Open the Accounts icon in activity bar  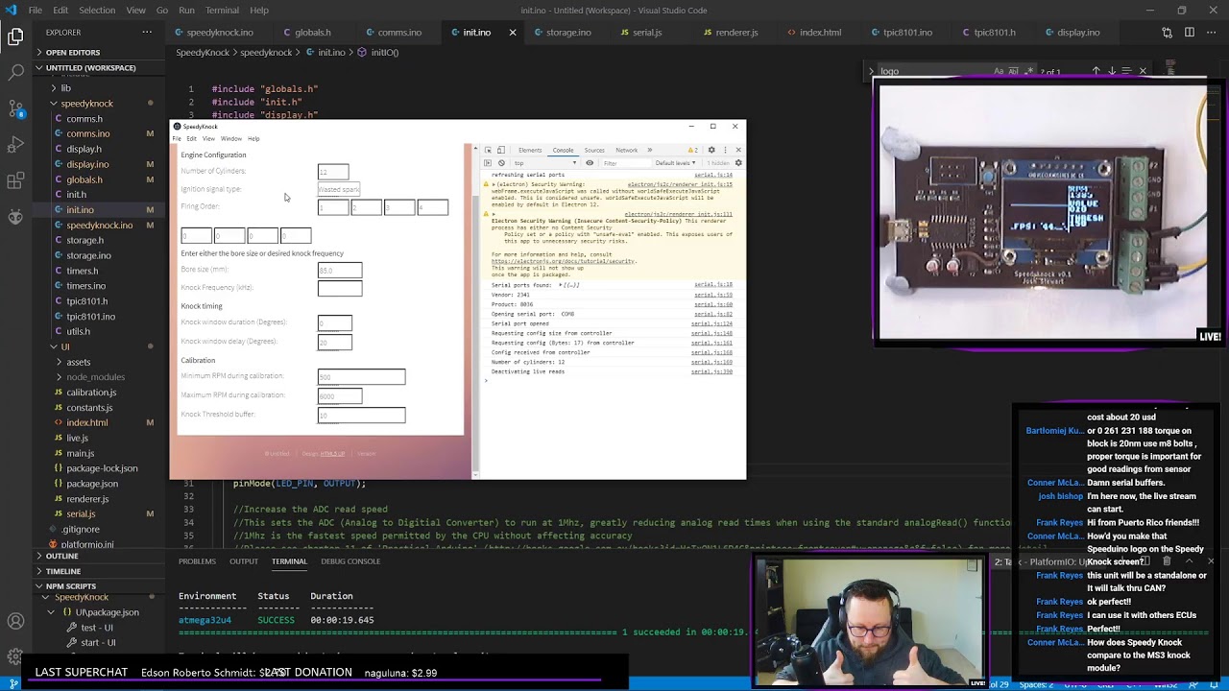coord(15,622)
